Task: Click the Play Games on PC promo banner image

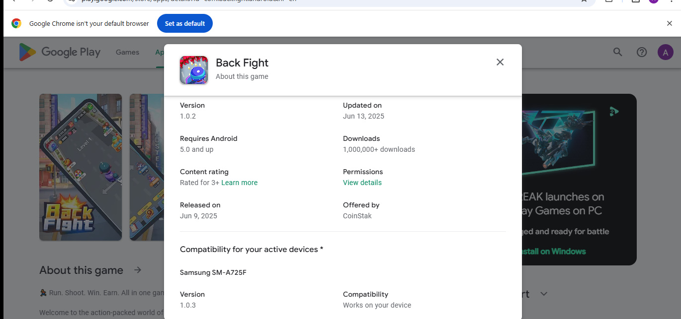Action: [x=579, y=180]
